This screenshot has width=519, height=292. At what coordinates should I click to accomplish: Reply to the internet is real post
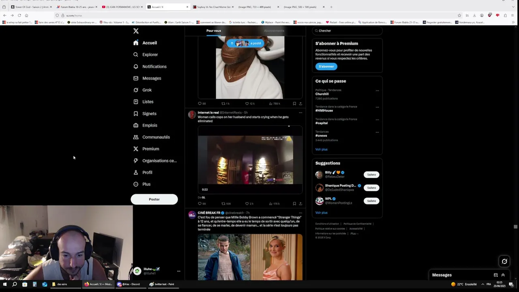coord(202,204)
